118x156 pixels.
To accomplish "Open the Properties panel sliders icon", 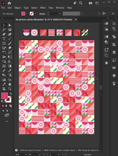I will (114, 24).
